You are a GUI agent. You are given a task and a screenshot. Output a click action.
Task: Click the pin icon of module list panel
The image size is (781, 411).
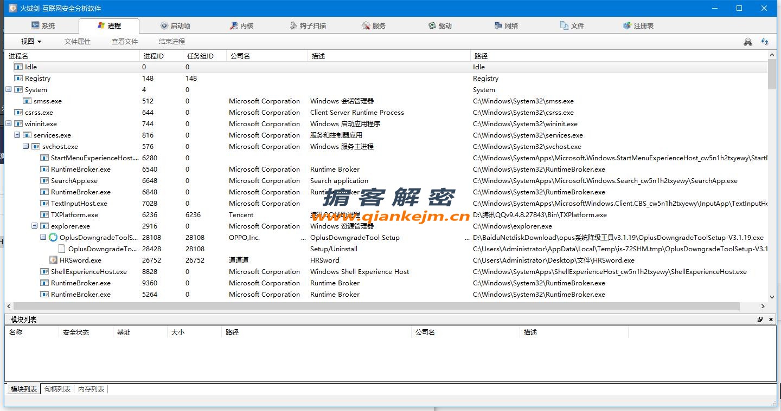point(760,319)
